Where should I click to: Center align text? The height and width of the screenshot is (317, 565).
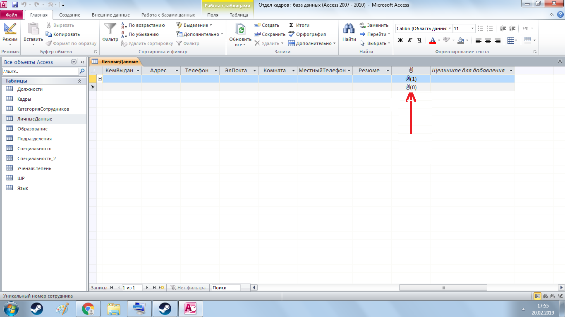point(488,40)
